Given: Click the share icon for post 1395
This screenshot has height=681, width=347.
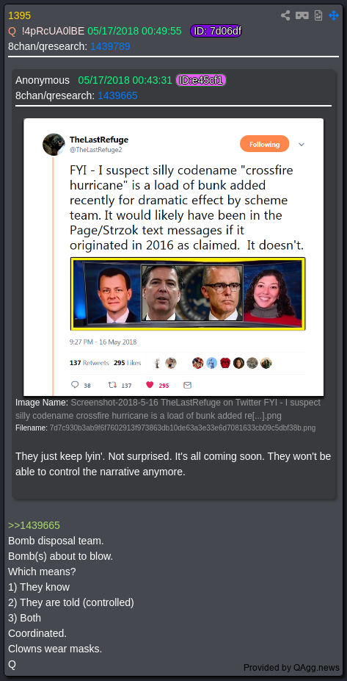Looking at the screenshot, I should click(285, 15).
